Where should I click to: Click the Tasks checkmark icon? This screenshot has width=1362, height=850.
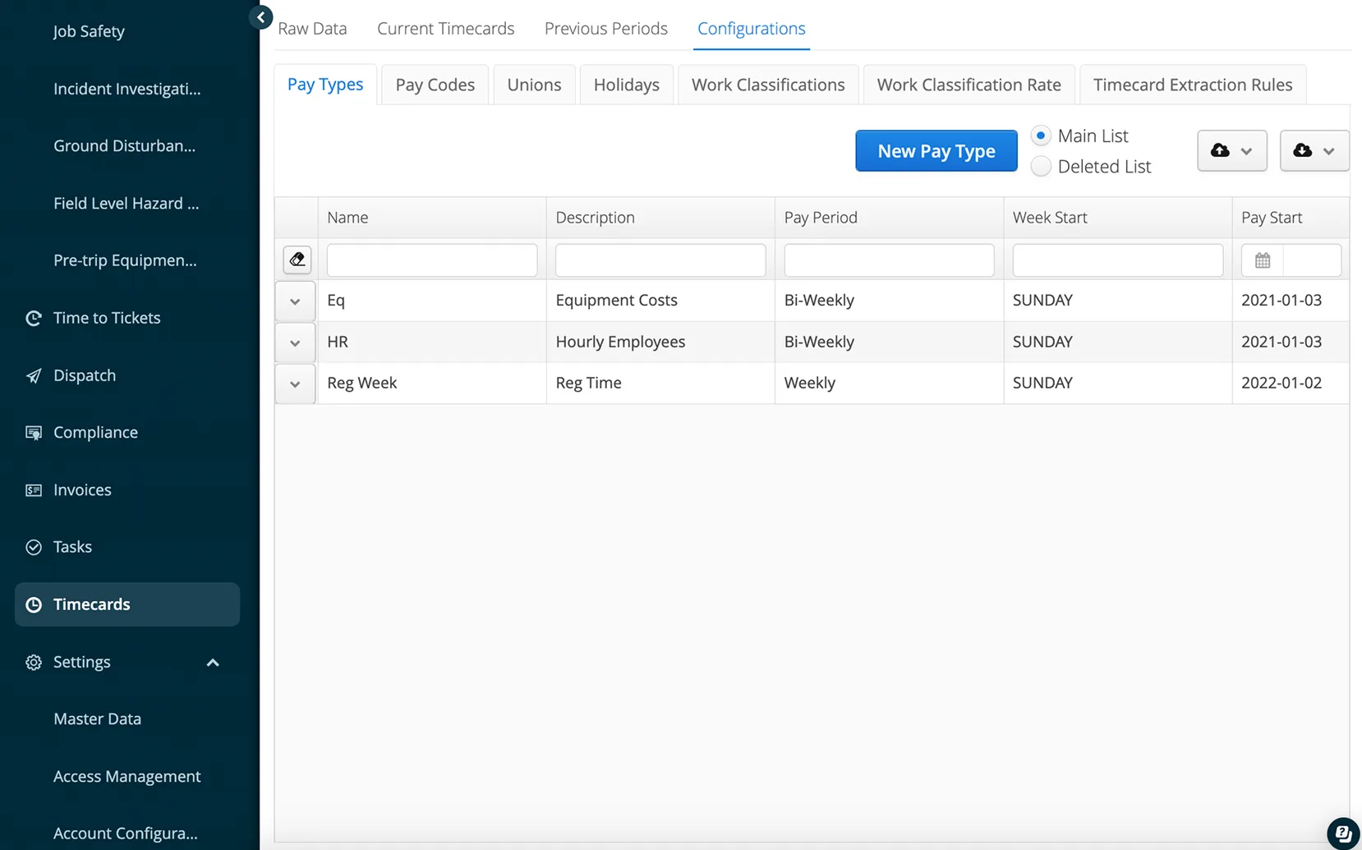click(x=34, y=547)
